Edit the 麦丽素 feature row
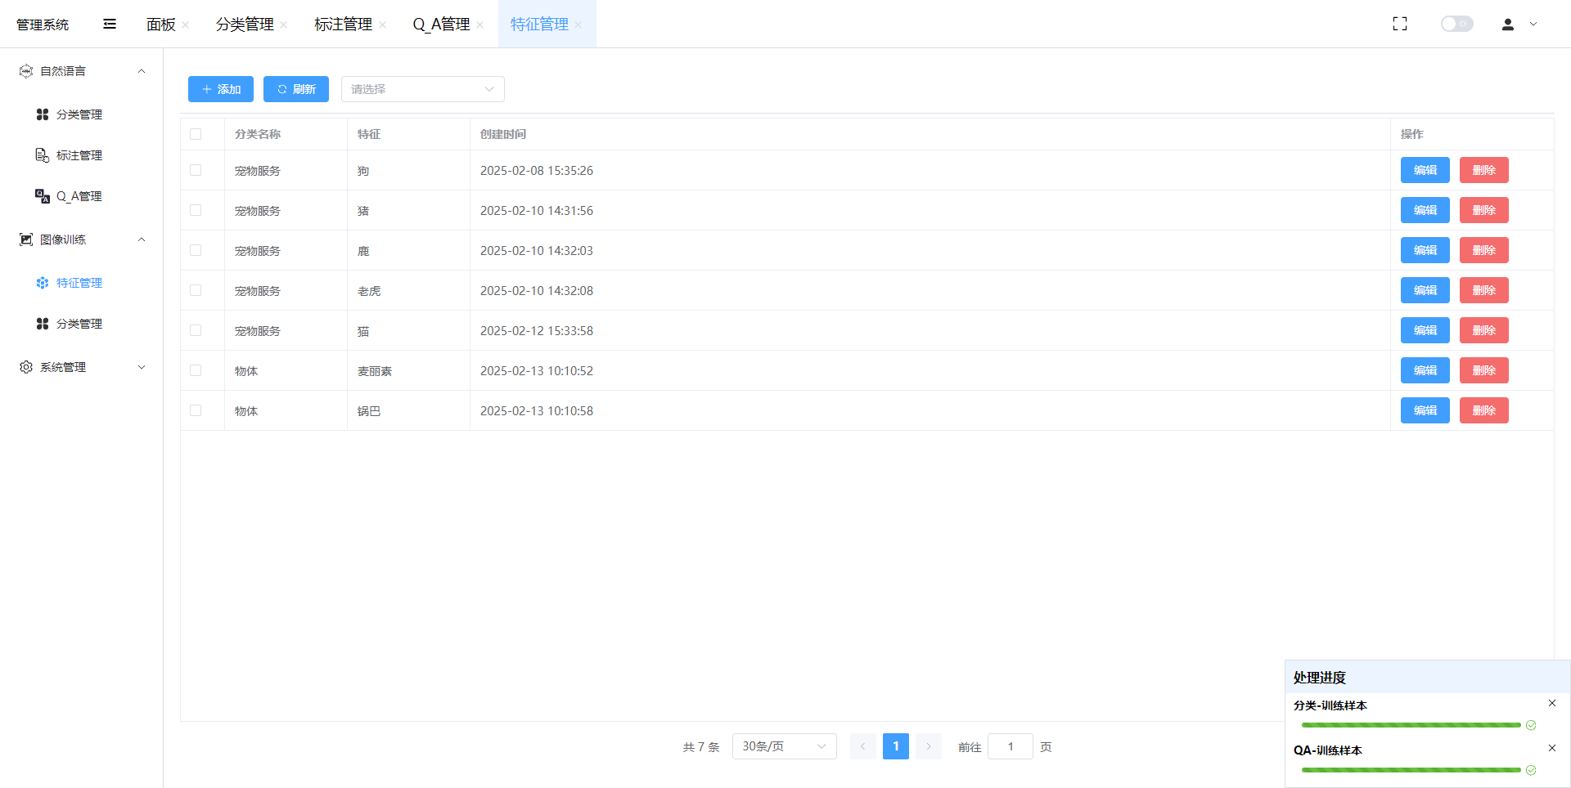The image size is (1571, 788). 1425,370
